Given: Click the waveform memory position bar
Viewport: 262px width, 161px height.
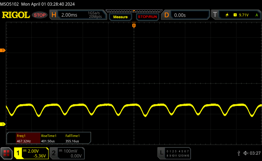Looking at the screenshot, I should [134, 11].
